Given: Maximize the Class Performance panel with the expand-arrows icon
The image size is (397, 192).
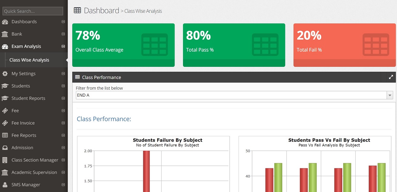Looking at the screenshot, I should point(391,77).
